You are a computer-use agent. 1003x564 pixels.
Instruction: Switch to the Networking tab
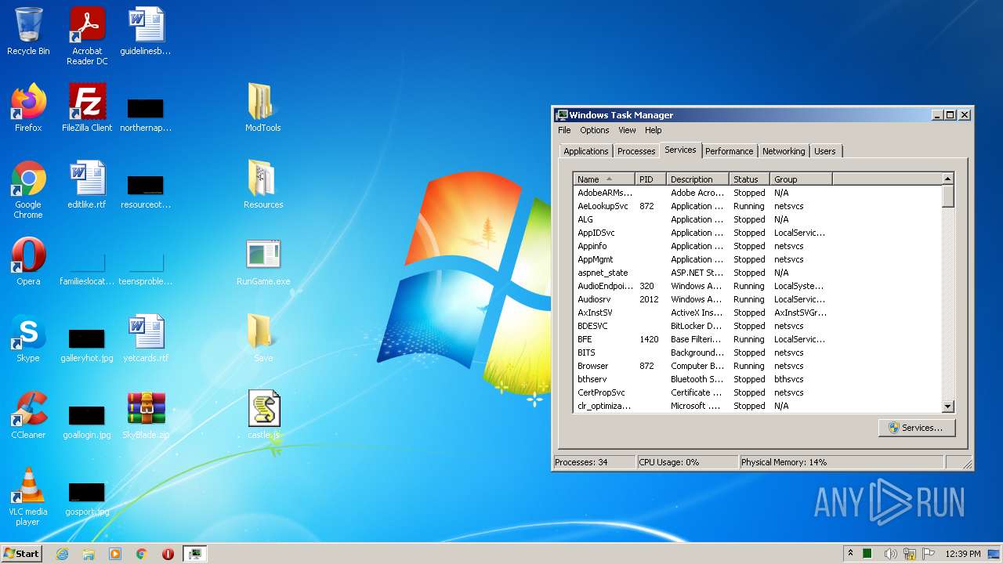pyautogui.click(x=783, y=151)
